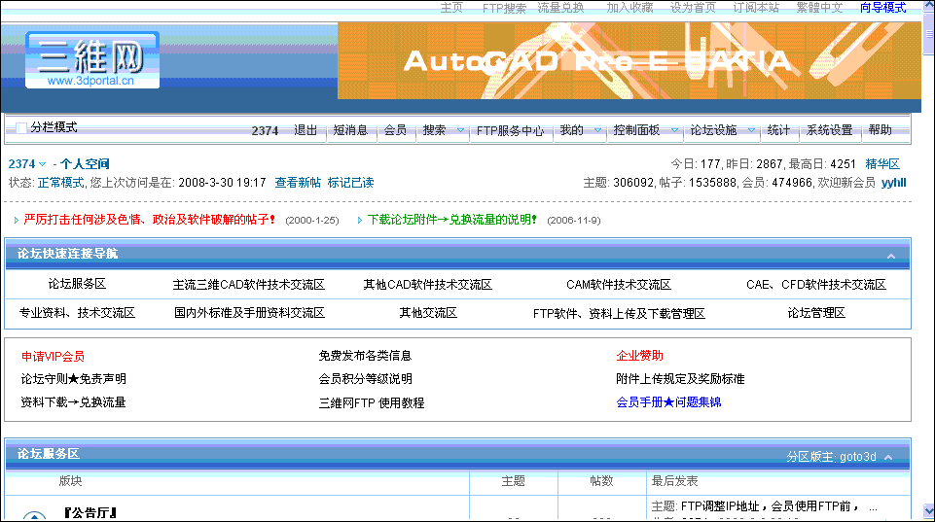935x522 pixels.
Task: Jump to FTP软件、资料上传及下载管理区
Action: point(619,313)
